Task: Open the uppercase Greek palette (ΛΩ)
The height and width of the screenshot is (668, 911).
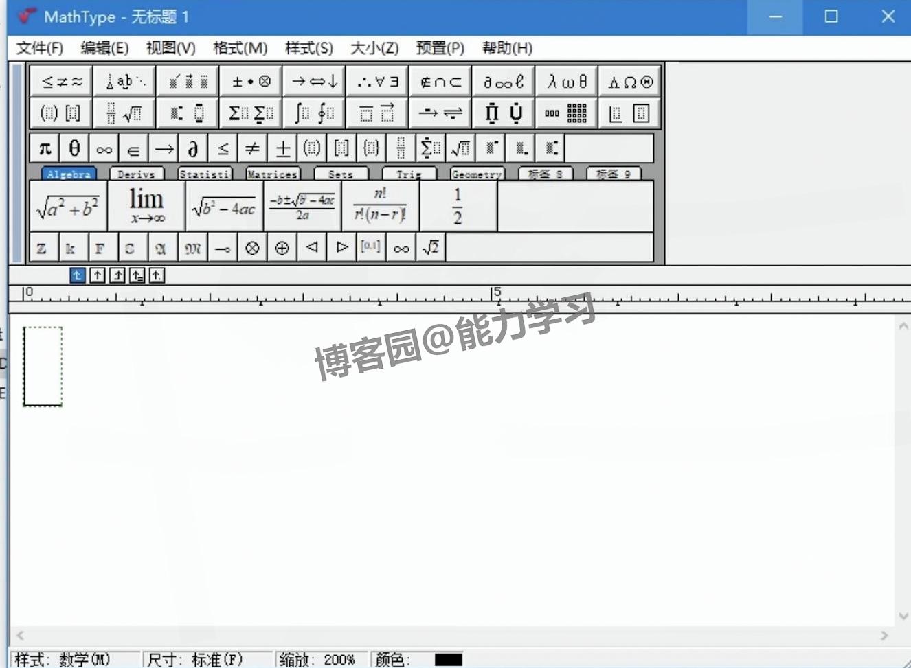Action: click(x=630, y=82)
